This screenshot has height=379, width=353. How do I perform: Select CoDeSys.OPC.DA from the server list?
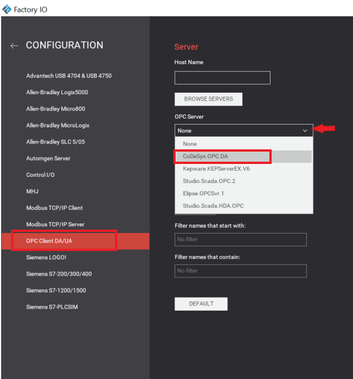point(205,156)
